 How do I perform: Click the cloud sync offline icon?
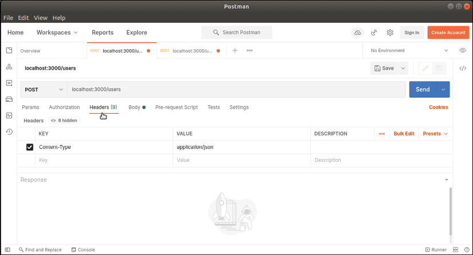coord(357,33)
